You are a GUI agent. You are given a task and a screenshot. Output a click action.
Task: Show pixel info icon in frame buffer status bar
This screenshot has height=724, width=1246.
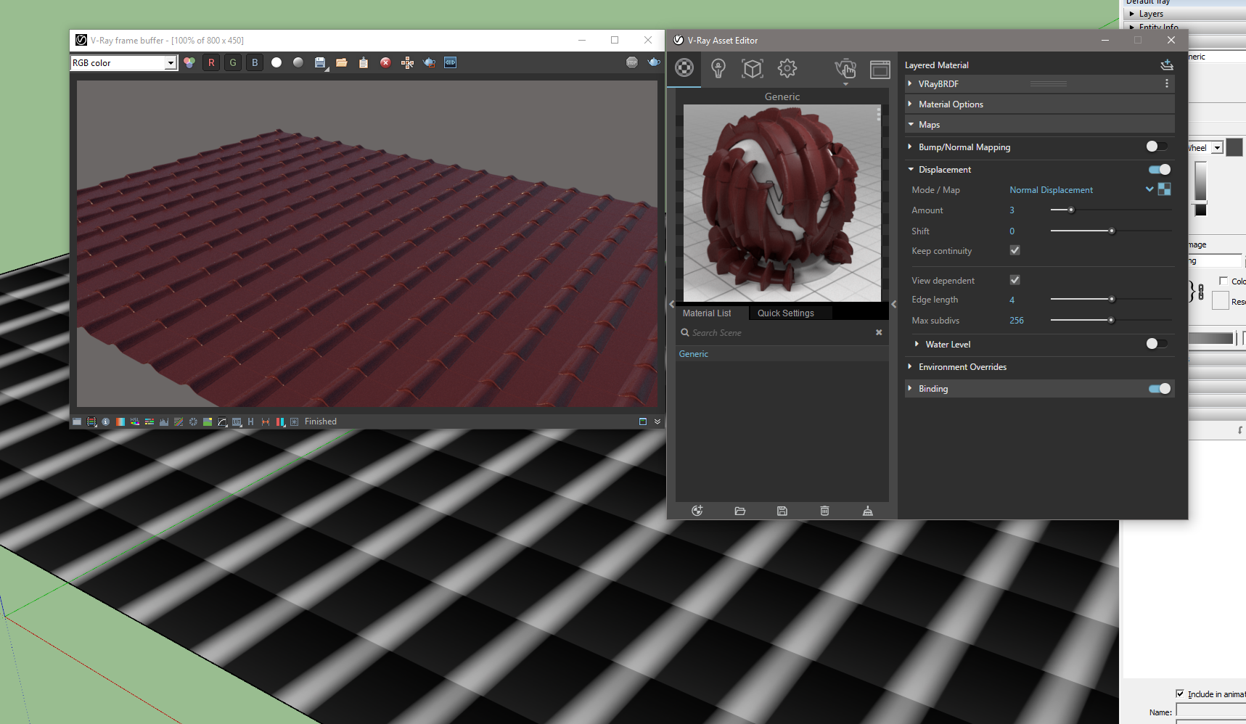(106, 421)
